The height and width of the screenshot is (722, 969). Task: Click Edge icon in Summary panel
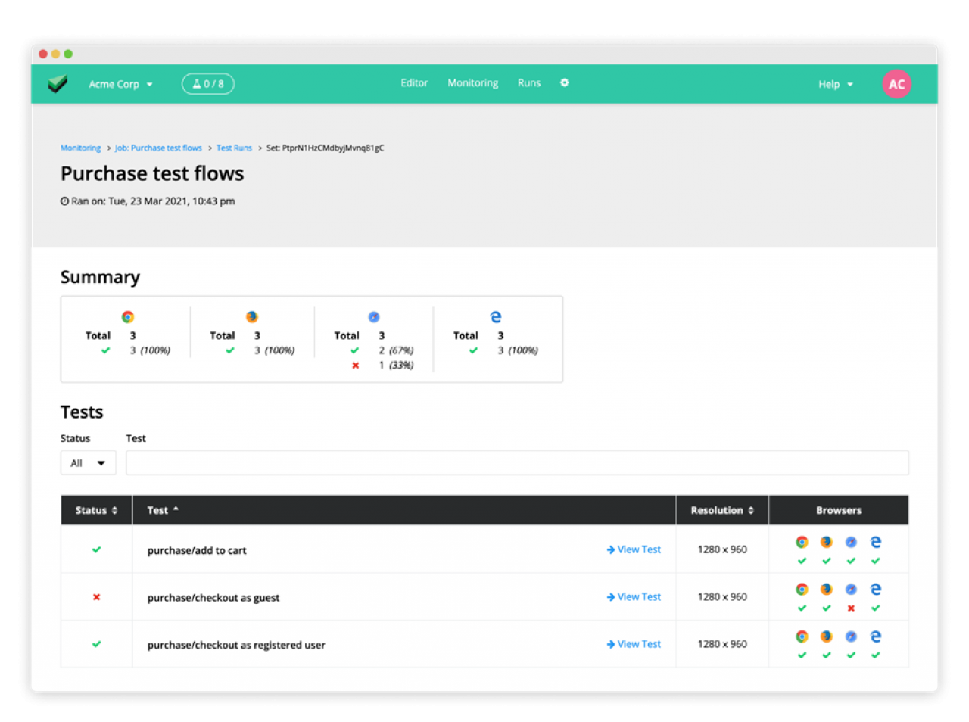pos(496,317)
